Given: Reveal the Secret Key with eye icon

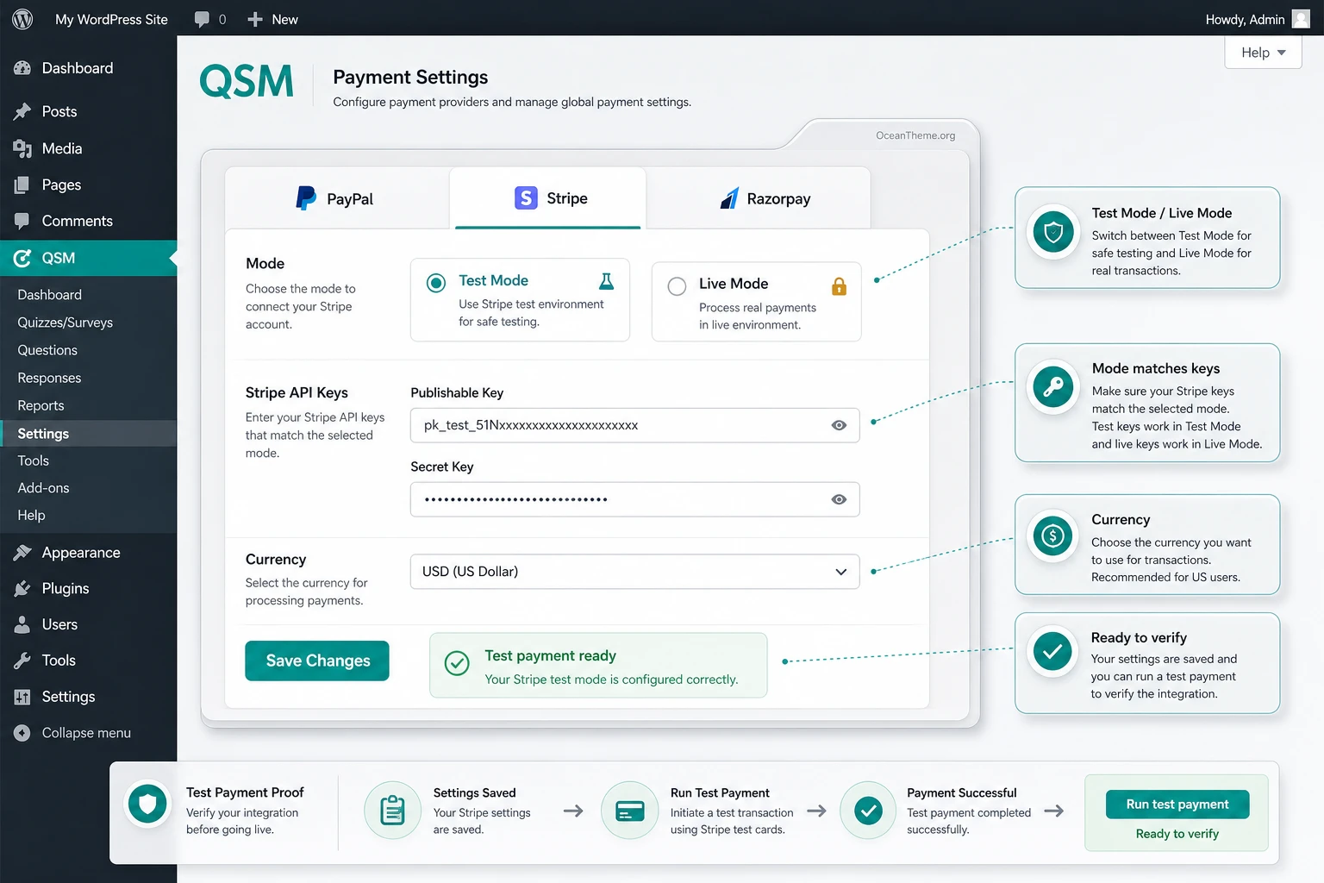Looking at the screenshot, I should 839,499.
